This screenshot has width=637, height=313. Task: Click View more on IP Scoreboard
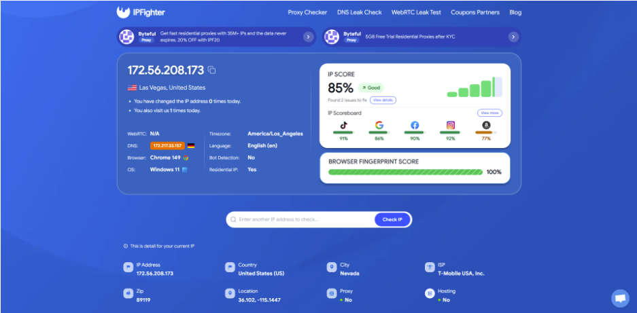pos(489,113)
